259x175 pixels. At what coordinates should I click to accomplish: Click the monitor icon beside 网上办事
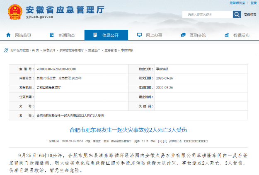click(139, 35)
